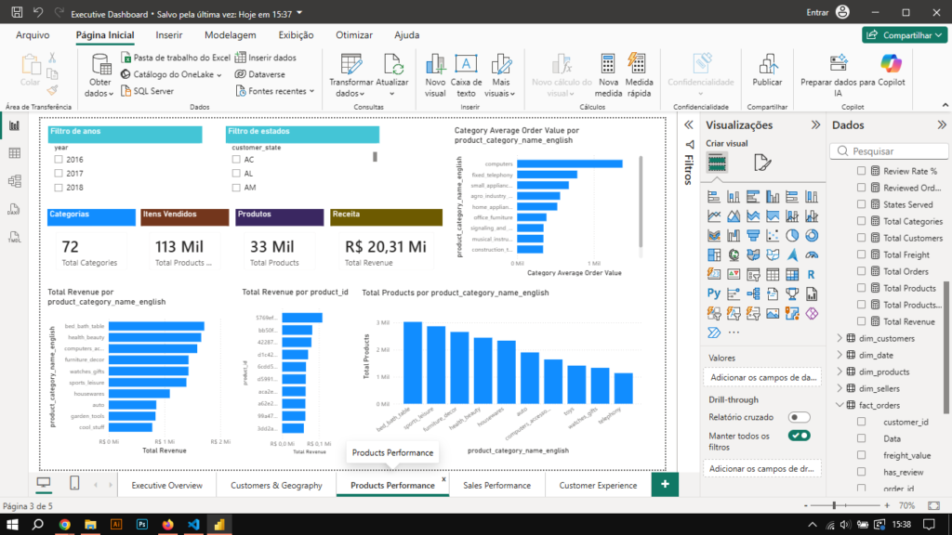Click the Publicar button

[x=767, y=71]
